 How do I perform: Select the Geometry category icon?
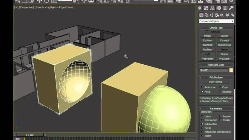click(201, 15)
